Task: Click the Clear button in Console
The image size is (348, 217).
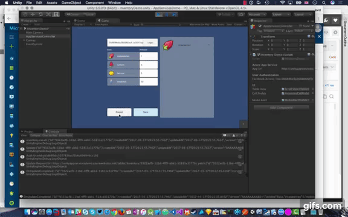Action: coord(24,135)
